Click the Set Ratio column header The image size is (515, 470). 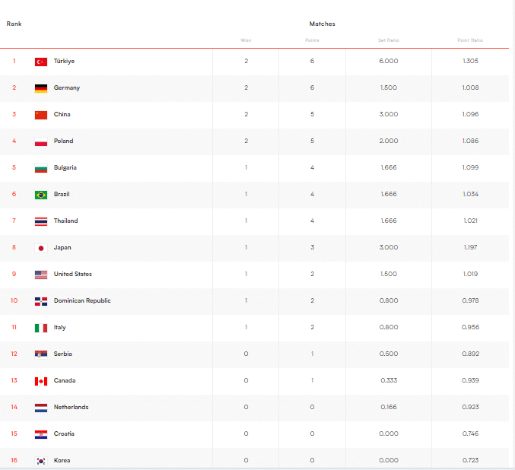tap(388, 40)
